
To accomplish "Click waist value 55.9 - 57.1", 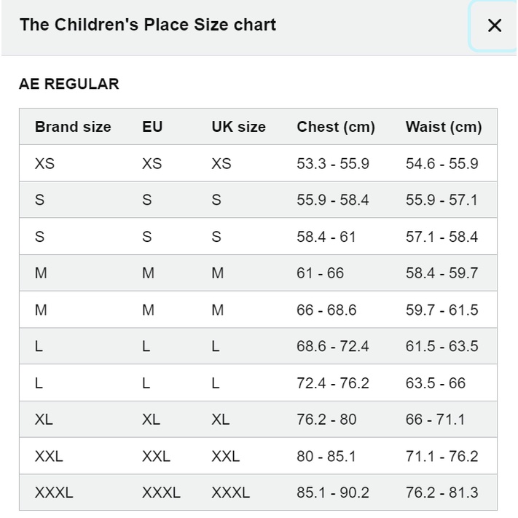I will (x=442, y=200).
